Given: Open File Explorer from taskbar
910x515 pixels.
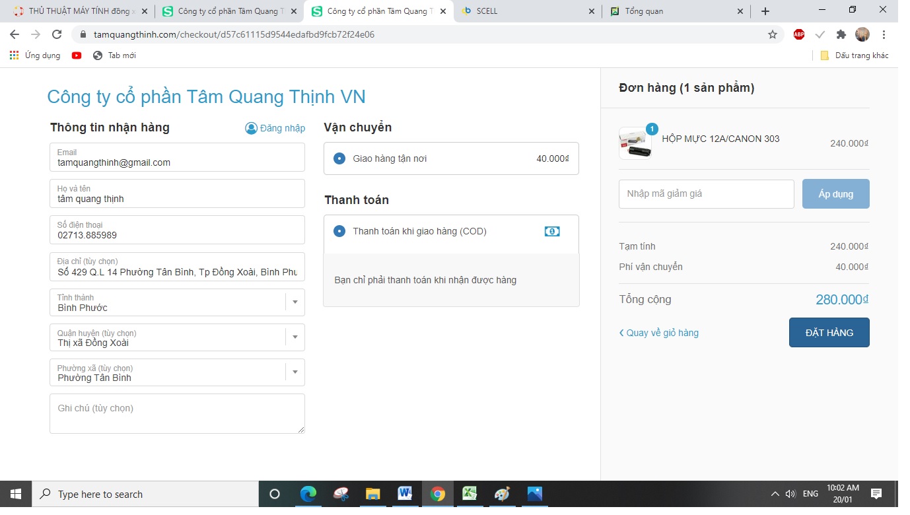Looking at the screenshot, I should (x=373, y=494).
